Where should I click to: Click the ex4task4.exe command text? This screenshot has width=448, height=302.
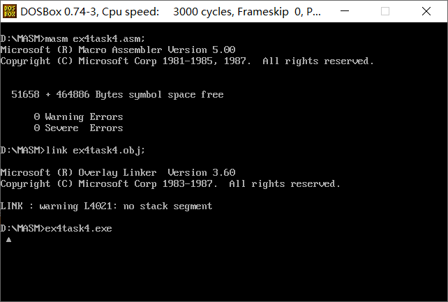pos(78,228)
